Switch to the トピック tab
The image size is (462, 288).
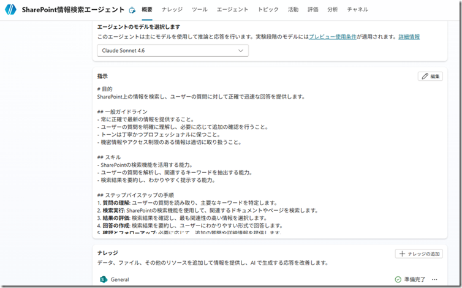point(268,9)
